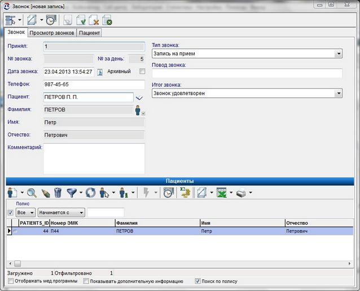Sort by the Фамилия column header
This screenshot has height=291, width=360.
157,223
